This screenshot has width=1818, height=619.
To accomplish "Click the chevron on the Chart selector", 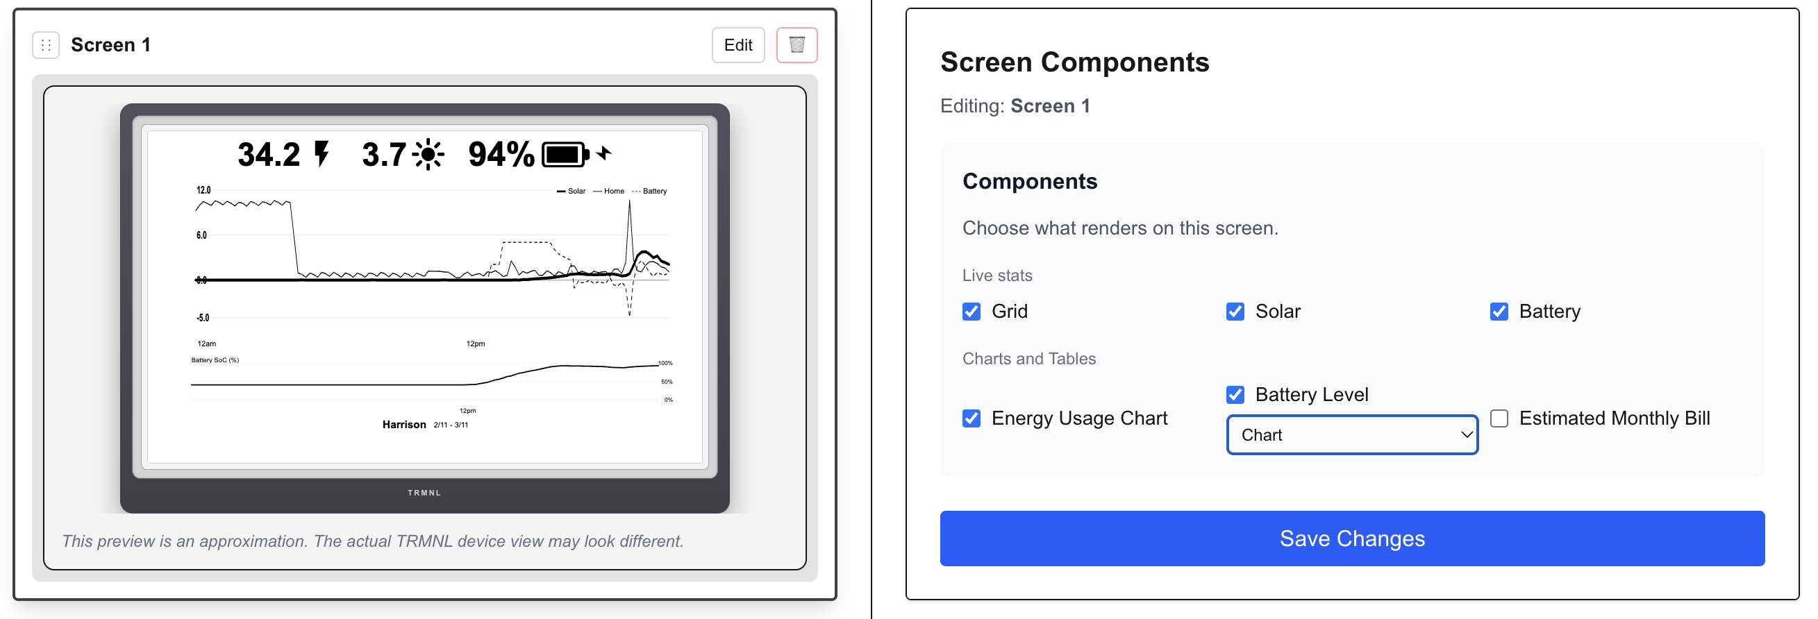I will 1466,435.
